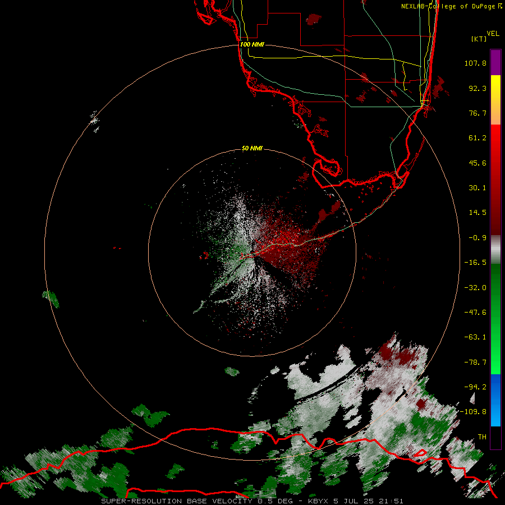505x505 pixels.
Task: Pick the gray near-zero segment of velocity scale
Action: (495, 250)
